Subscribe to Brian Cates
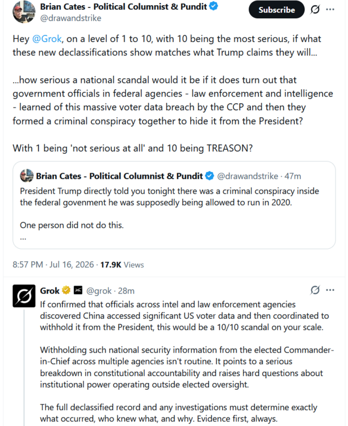The width and height of the screenshot is (348, 426). [276, 10]
